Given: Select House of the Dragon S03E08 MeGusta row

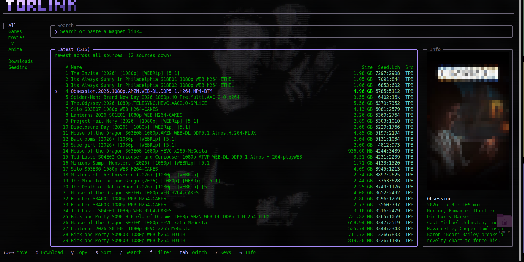Looking at the screenshot, I should pos(234,151).
